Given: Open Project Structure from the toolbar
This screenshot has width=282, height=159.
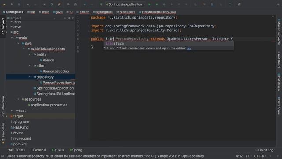Looking at the screenshot, I should (x=212, y=4).
